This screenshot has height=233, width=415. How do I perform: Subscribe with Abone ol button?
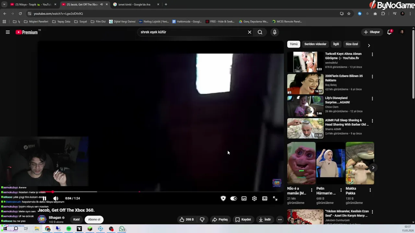[94, 219]
